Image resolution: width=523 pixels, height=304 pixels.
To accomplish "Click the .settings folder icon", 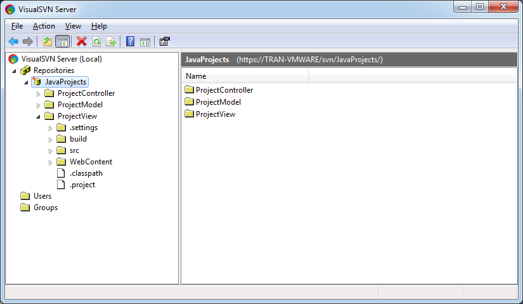I will point(61,128).
